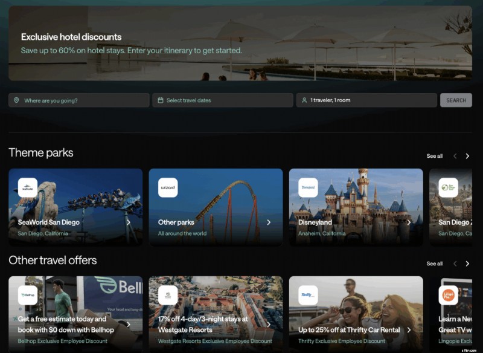The width and height of the screenshot is (483, 353).
Task: Open Thrifty Car Rental offer arrow
Action: tap(409, 330)
